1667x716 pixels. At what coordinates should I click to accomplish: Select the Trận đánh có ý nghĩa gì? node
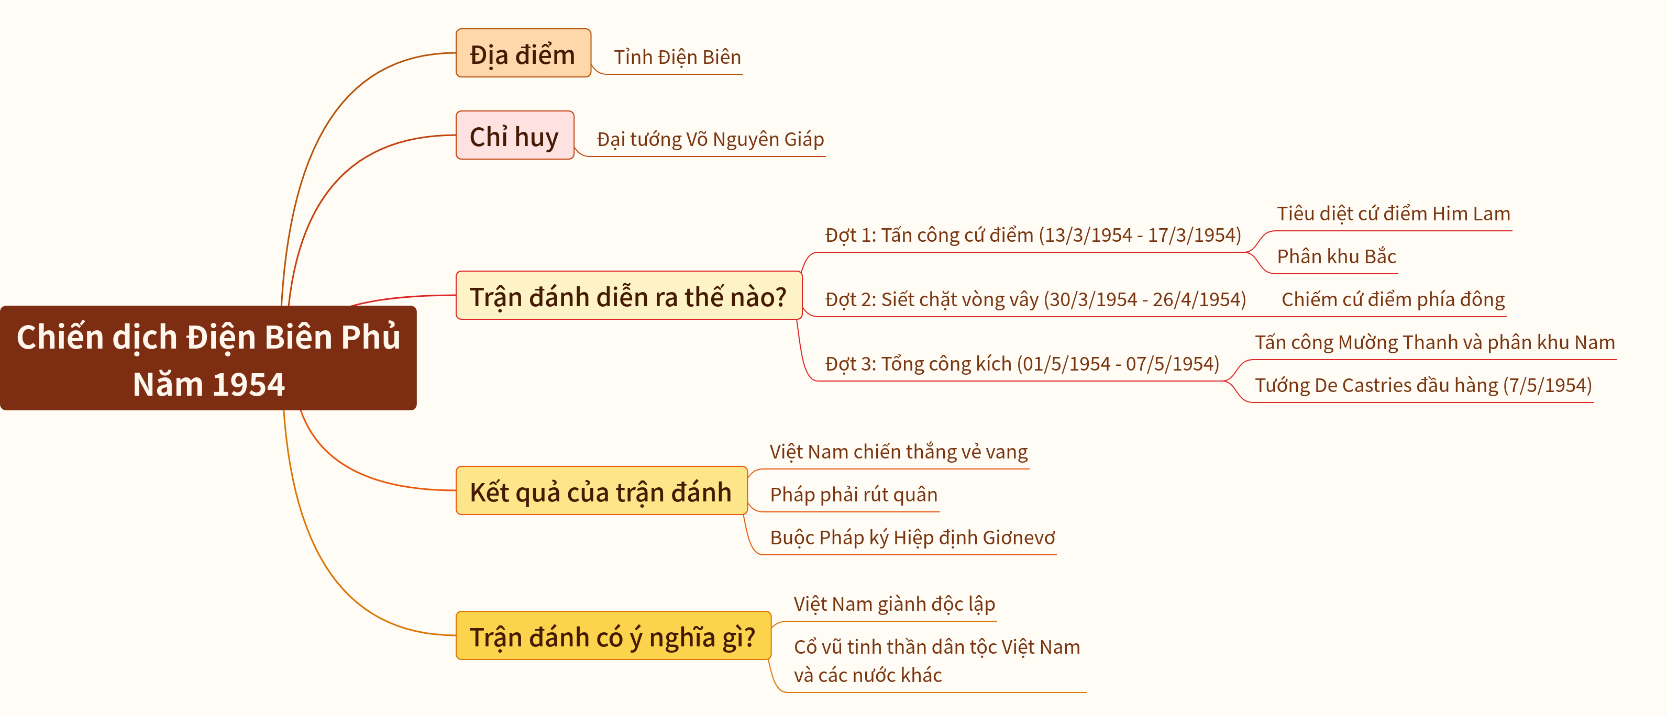[613, 635]
